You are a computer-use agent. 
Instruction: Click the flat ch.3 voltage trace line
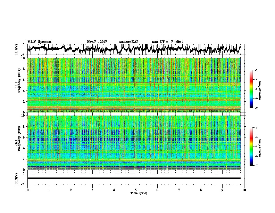coord(134,178)
